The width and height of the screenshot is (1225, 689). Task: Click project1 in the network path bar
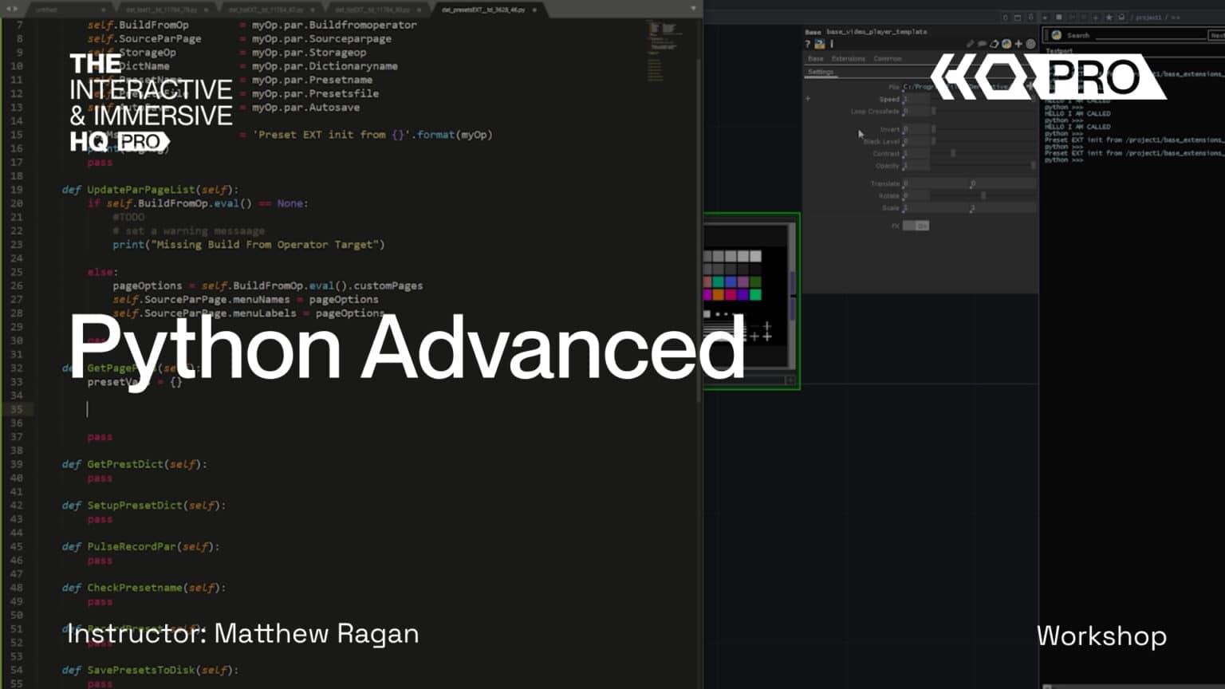click(1148, 18)
